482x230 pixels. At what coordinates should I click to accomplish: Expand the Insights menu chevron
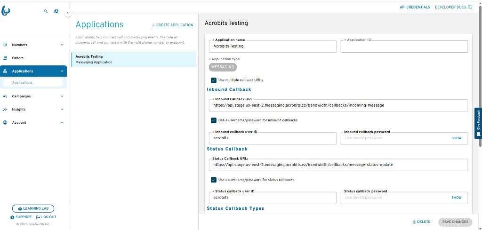tap(62, 109)
